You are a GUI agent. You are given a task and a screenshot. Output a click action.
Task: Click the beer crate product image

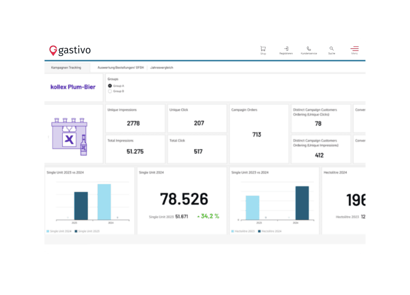[70, 137]
